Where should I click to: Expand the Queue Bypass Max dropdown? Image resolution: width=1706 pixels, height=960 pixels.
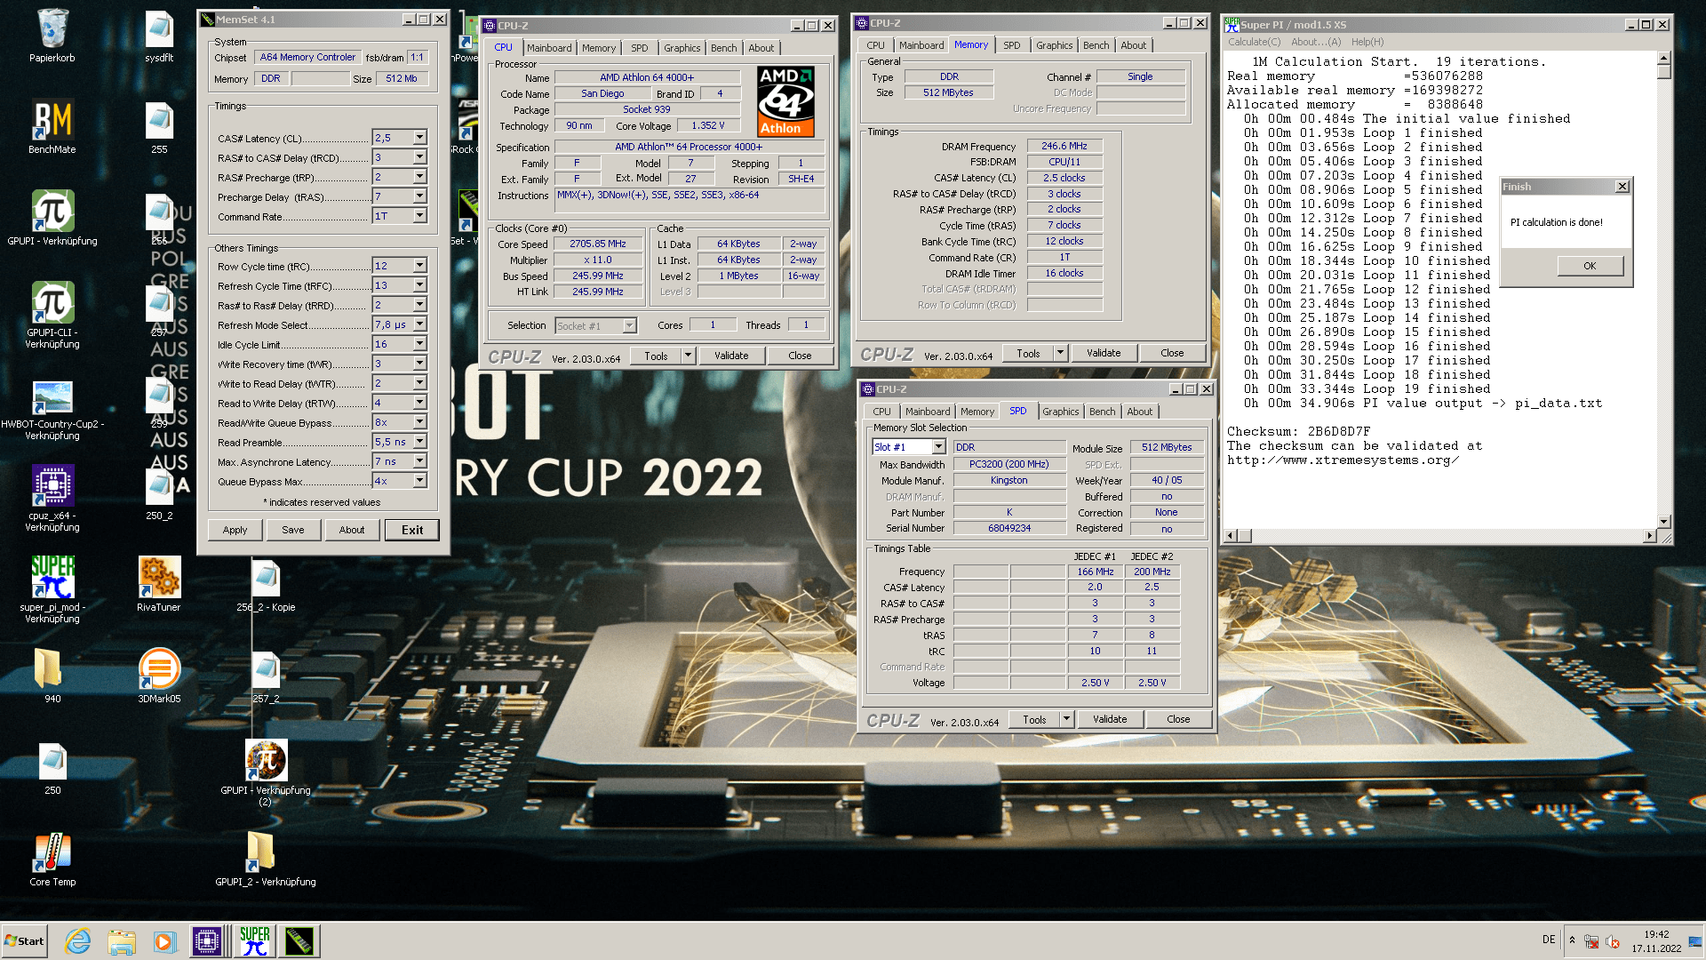tap(419, 481)
